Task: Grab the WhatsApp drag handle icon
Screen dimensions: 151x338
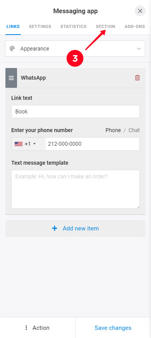Action: click(11, 78)
